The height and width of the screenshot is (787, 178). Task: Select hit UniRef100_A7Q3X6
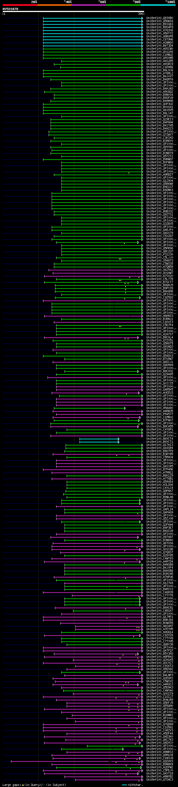pos(159,30)
